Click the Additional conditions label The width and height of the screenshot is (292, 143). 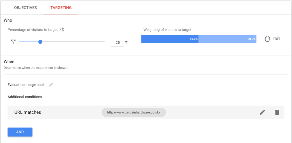click(25, 97)
